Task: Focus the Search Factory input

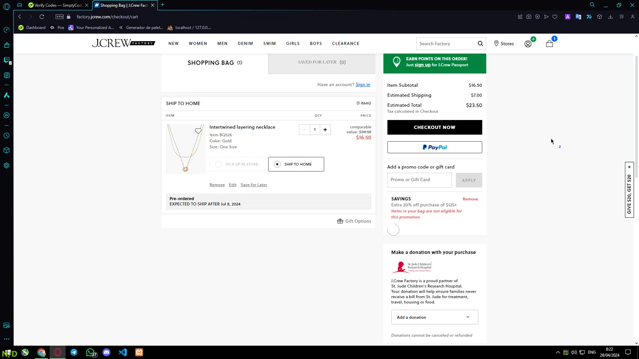Action: (446, 43)
